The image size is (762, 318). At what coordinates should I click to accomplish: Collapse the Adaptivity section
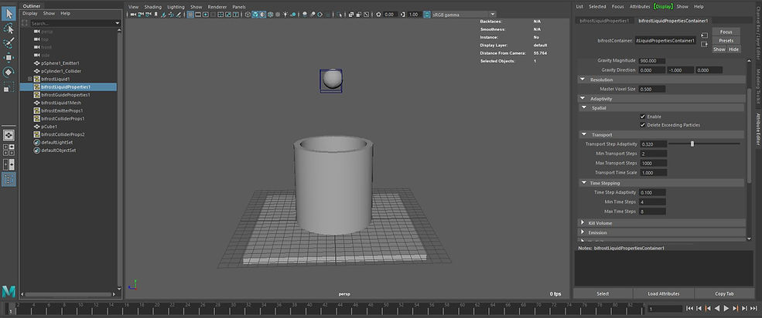click(583, 99)
